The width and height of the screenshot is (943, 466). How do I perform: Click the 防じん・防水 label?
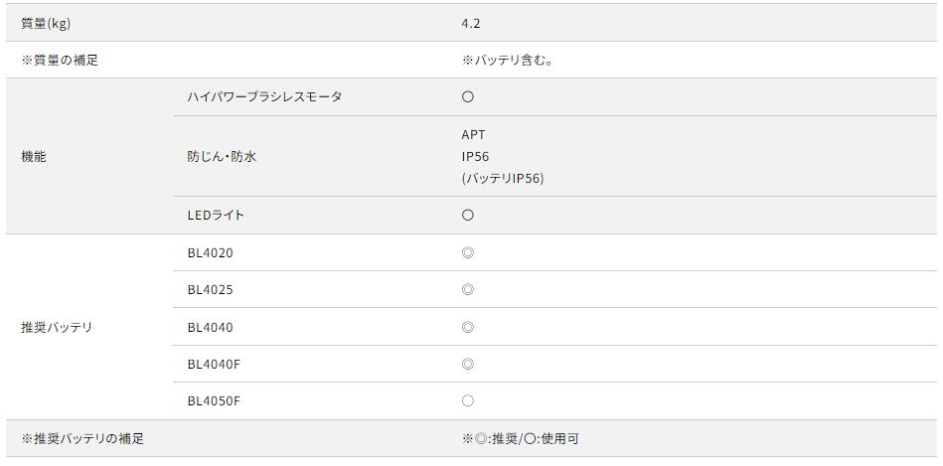222,157
